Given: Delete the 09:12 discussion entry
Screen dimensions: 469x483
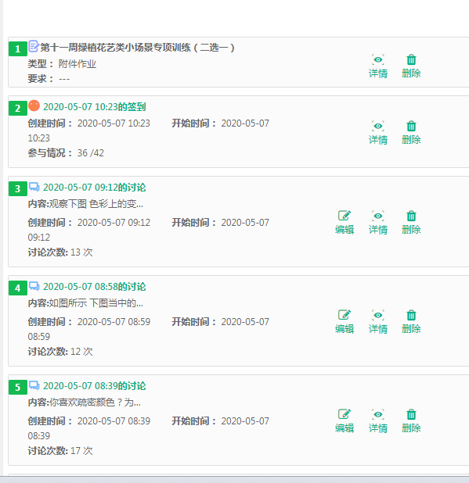Looking at the screenshot, I should 411,223.
